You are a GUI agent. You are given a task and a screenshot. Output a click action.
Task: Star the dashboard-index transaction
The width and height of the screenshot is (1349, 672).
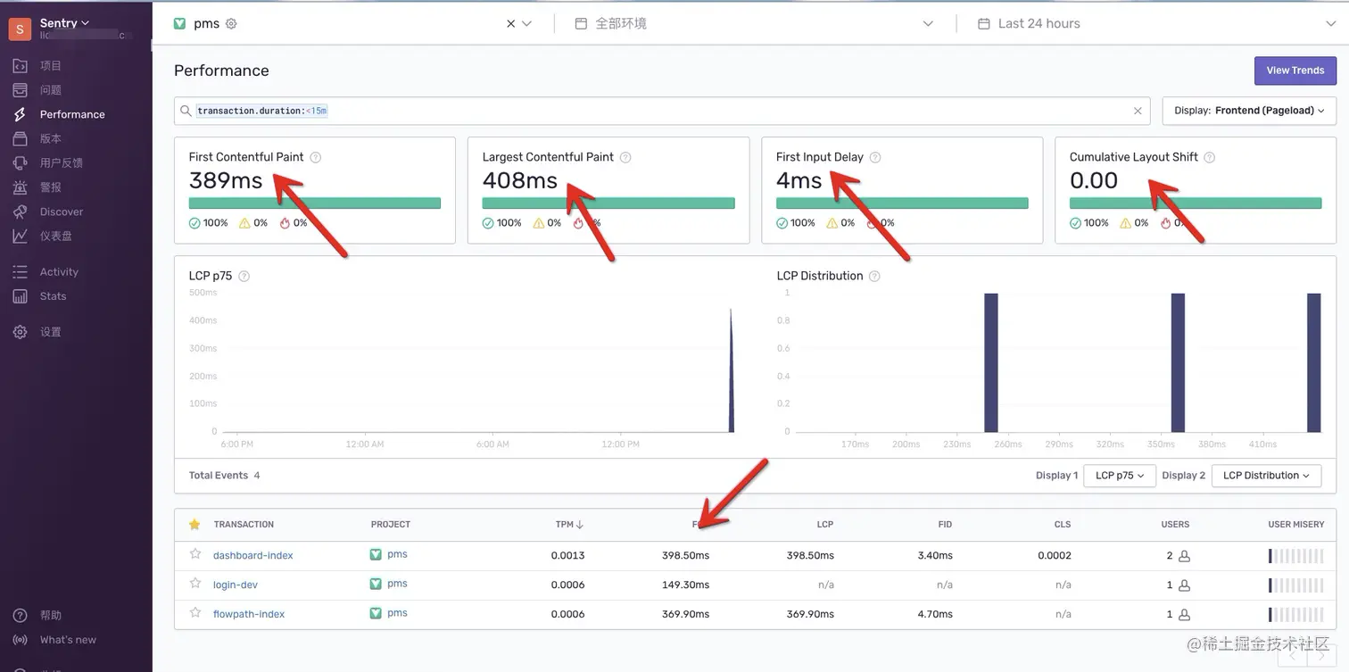(x=194, y=554)
